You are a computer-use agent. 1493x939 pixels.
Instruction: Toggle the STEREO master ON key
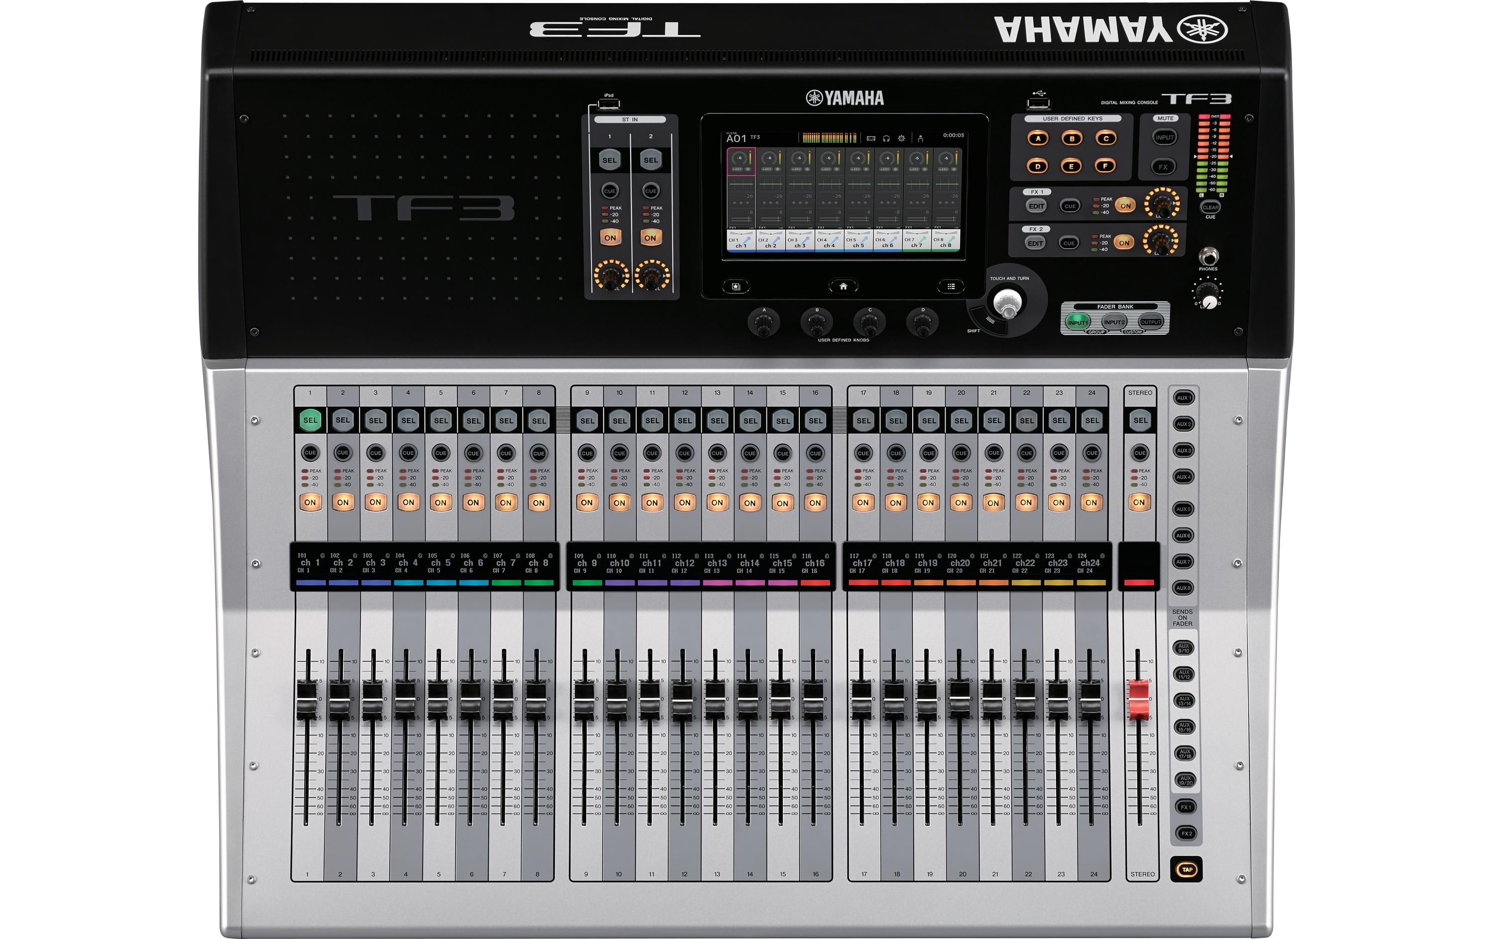[1139, 502]
